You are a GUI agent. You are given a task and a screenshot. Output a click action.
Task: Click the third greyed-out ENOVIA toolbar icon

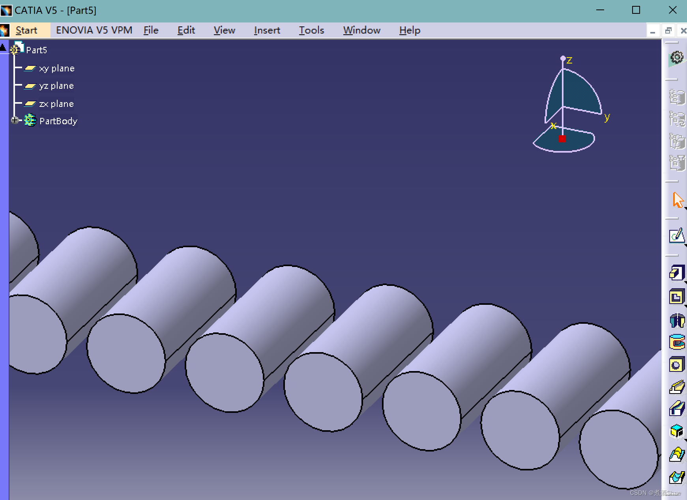677,141
